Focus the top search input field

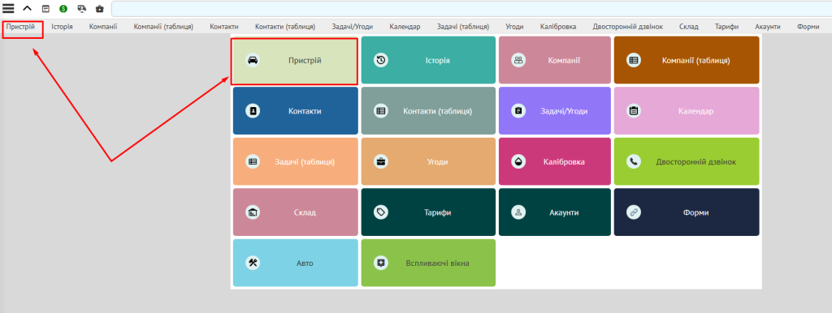[x=471, y=9]
